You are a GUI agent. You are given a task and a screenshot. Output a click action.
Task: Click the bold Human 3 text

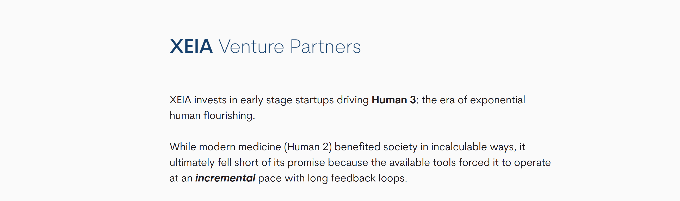394,100
